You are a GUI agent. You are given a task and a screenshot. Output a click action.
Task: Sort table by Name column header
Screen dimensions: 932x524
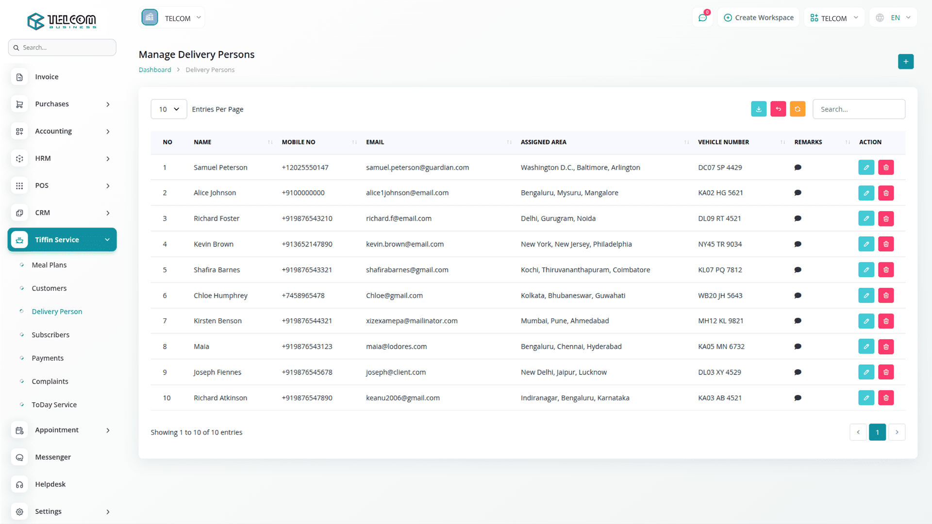(202, 142)
